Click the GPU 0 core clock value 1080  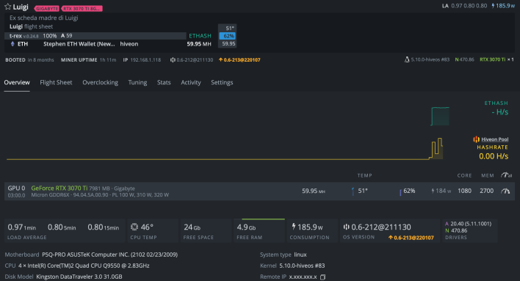[464, 191]
